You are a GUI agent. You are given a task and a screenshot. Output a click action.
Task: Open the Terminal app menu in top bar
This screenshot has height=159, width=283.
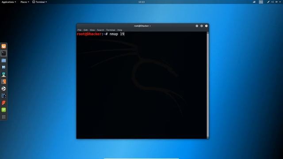click(x=40, y=2)
